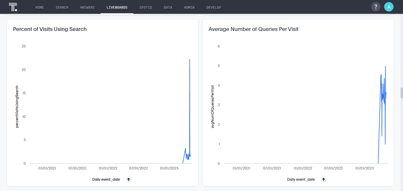Switch to the Develop tab
403x191 pixels.
[x=214, y=7]
